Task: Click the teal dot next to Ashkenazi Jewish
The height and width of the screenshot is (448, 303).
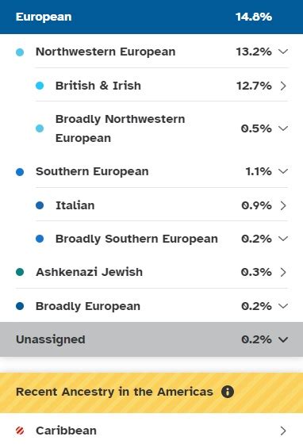Action: 20,272
